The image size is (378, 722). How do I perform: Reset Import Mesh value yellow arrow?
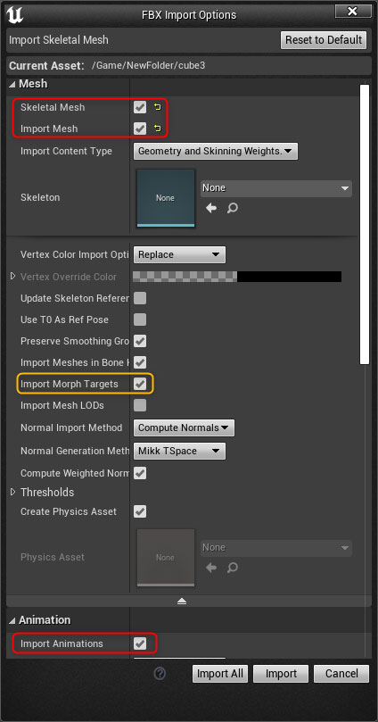click(158, 129)
